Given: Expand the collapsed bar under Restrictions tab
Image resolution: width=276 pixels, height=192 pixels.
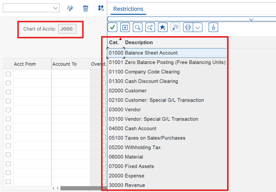Looking at the screenshot, I should (251, 19).
